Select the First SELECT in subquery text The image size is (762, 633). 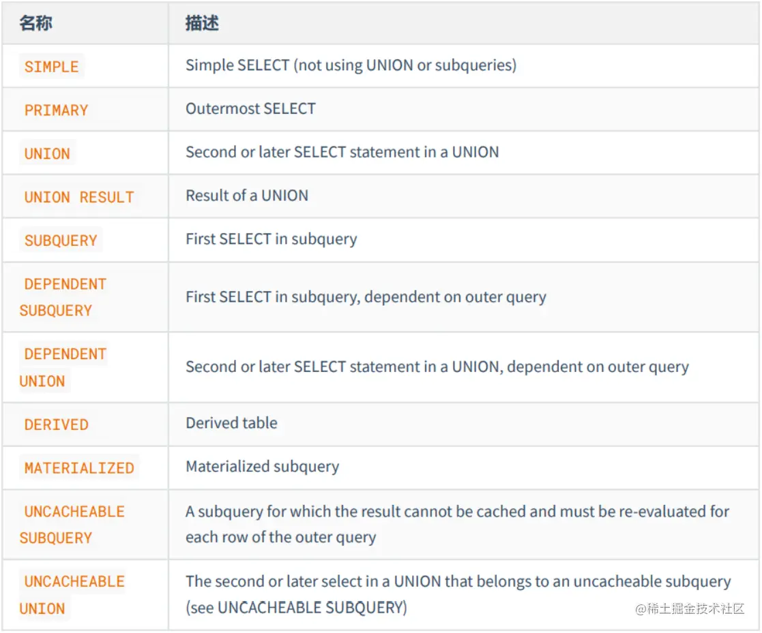point(272,239)
